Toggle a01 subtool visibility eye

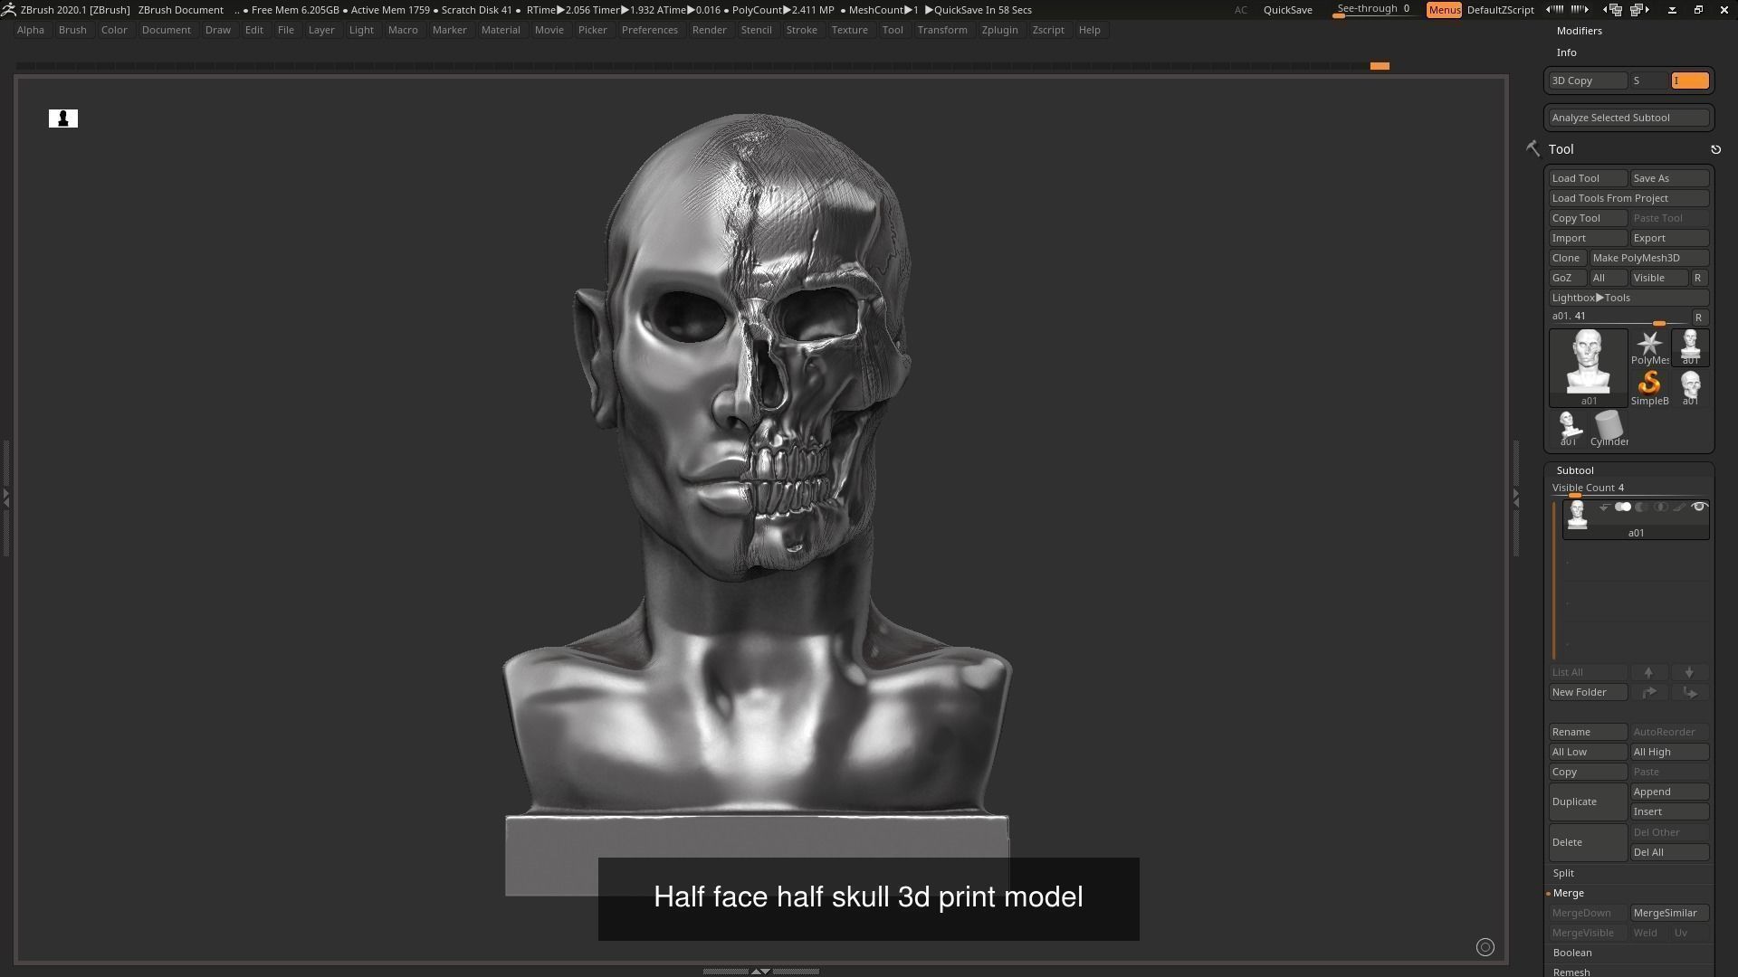(x=1699, y=507)
